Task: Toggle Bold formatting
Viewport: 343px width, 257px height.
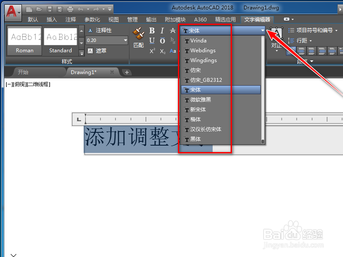Action: [152, 30]
